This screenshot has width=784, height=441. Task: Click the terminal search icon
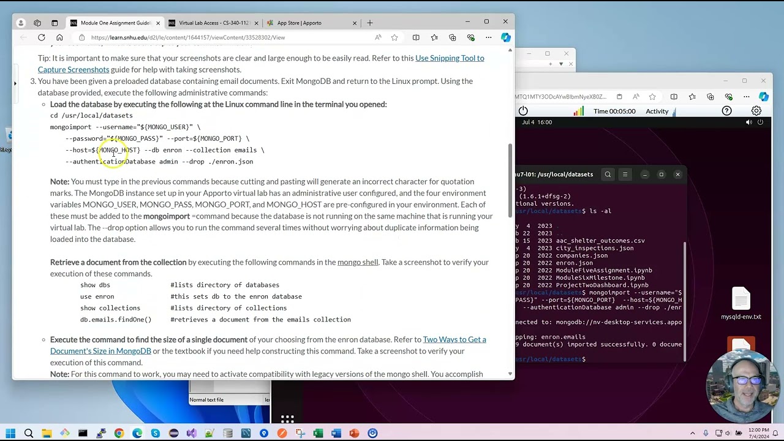[608, 175]
